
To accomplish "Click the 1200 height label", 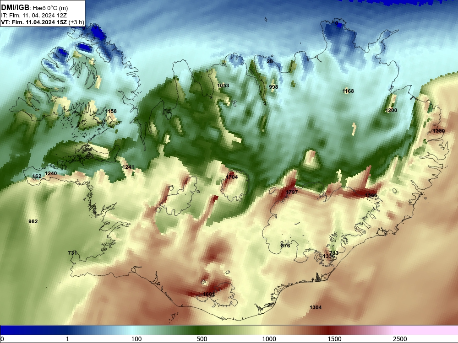I will pyautogui.click(x=391, y=110).
